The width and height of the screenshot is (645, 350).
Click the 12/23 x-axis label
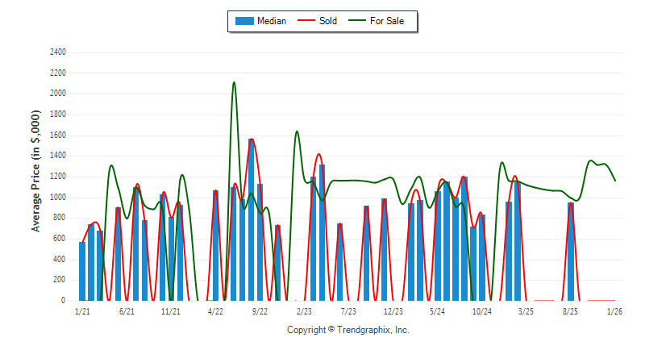(x=393, y=310)
